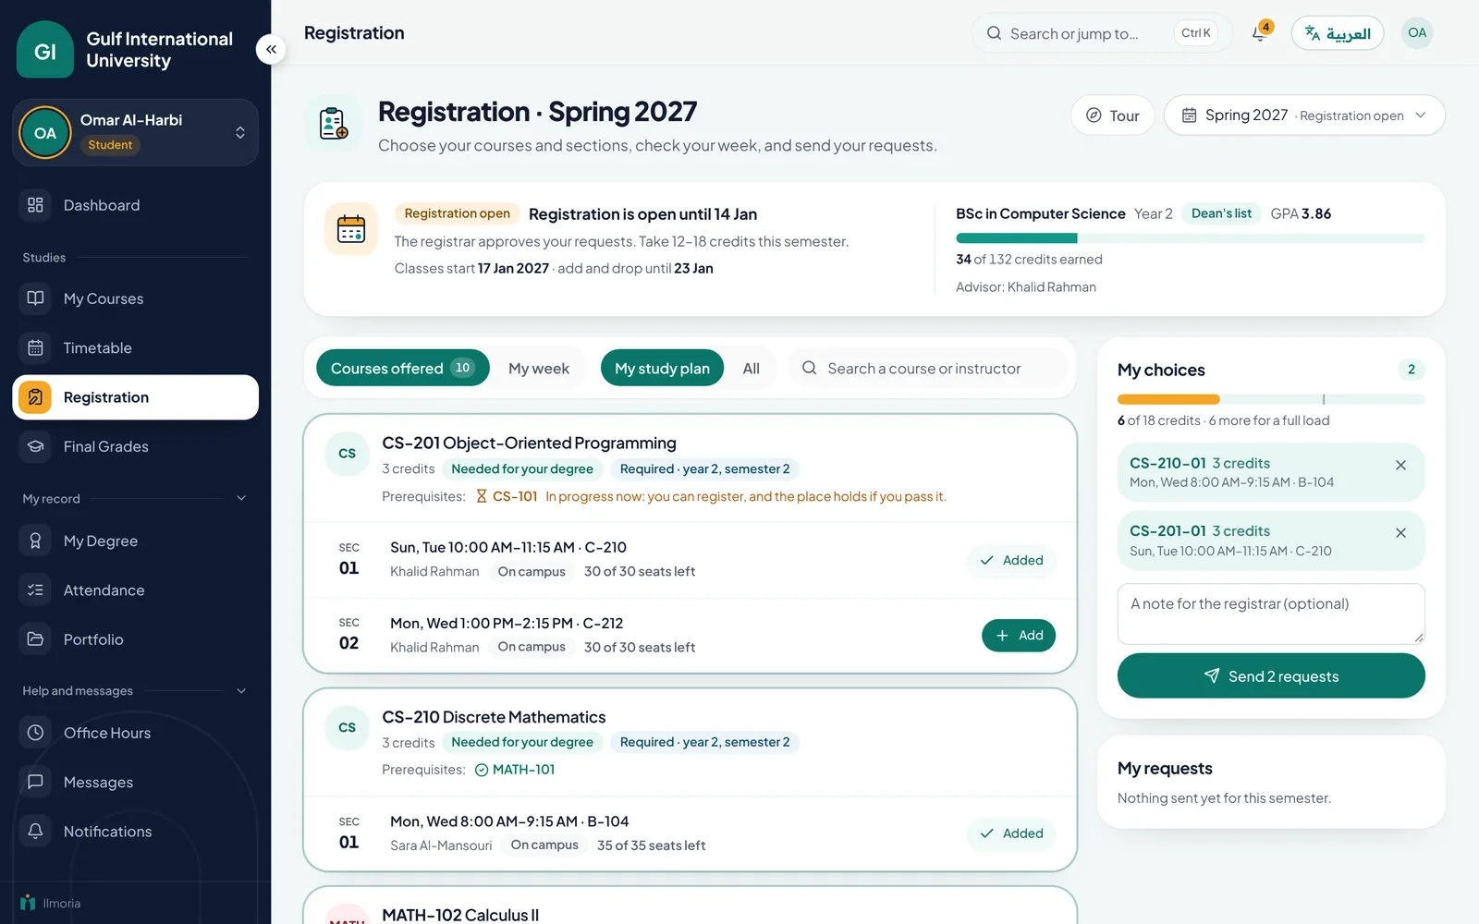
Task: Open the Omar Al-Harbi account switcher
Action: pos(135,132)
